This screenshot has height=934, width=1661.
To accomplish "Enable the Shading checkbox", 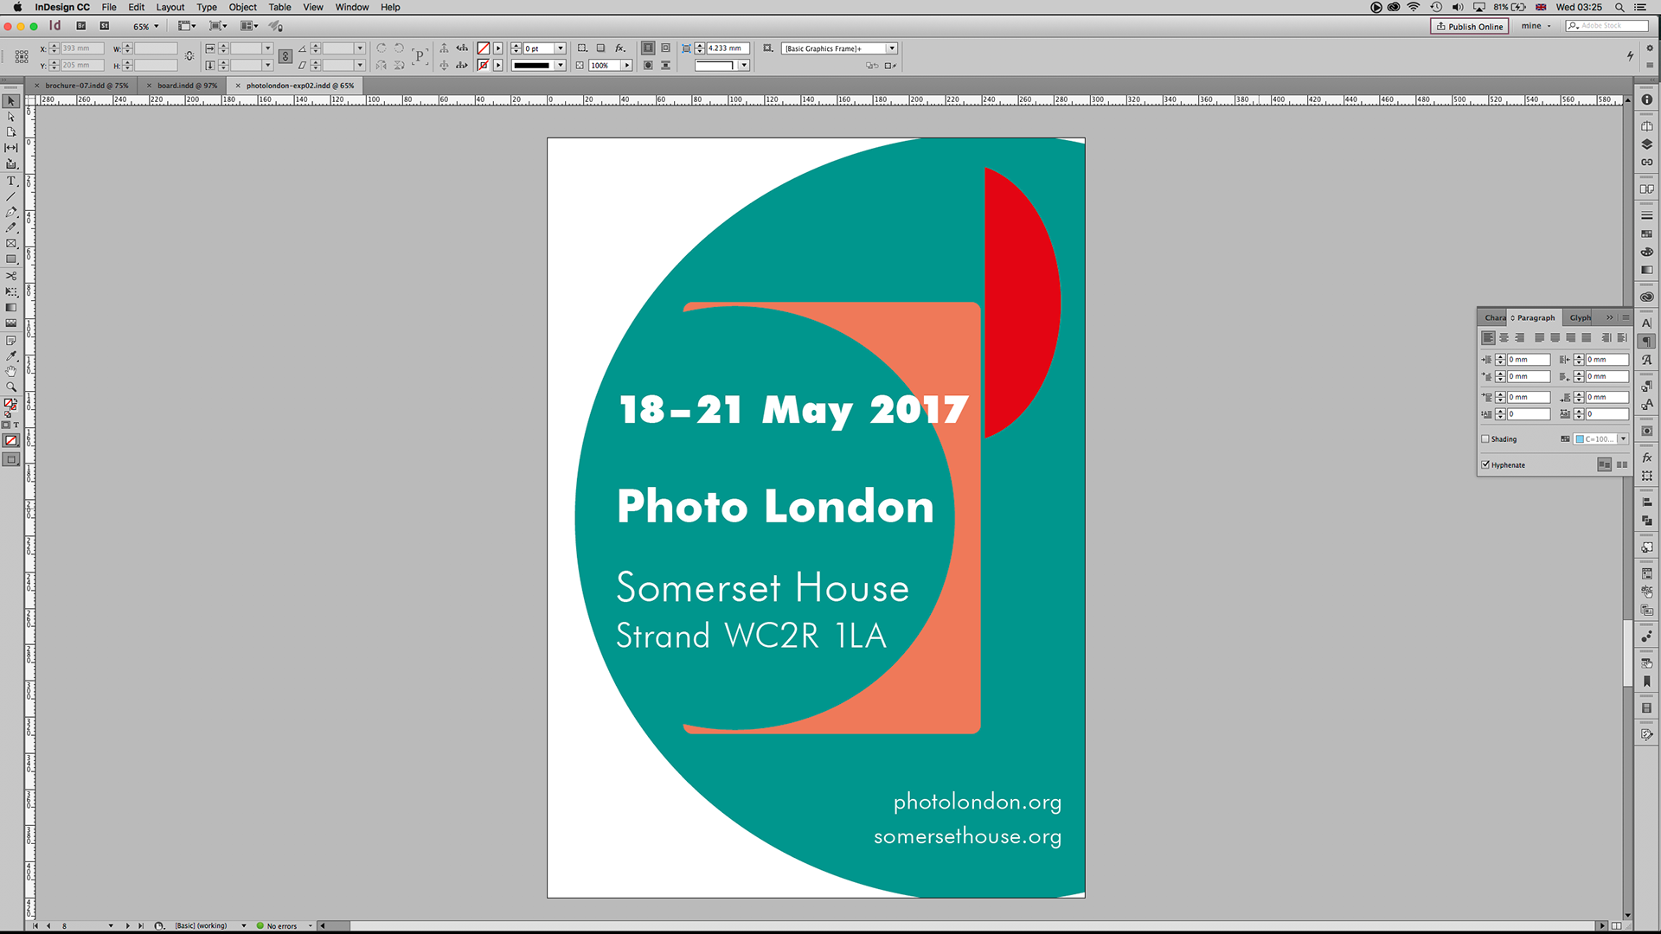I will pyautogui.click(x=1485, y=438).
